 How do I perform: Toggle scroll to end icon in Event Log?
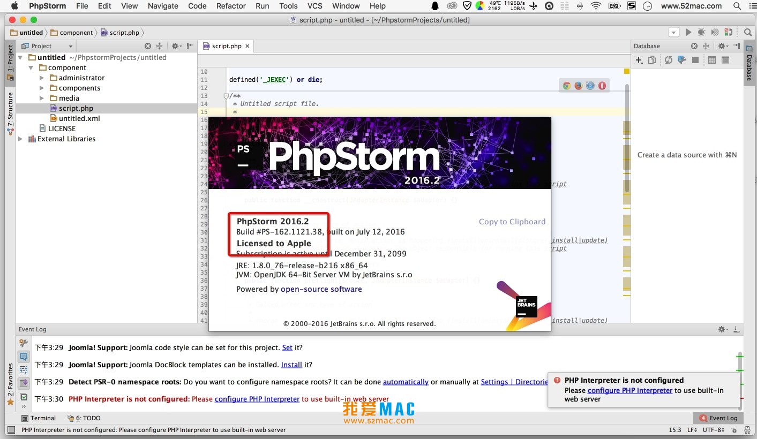pyautogui.click(x=24, y=383)
